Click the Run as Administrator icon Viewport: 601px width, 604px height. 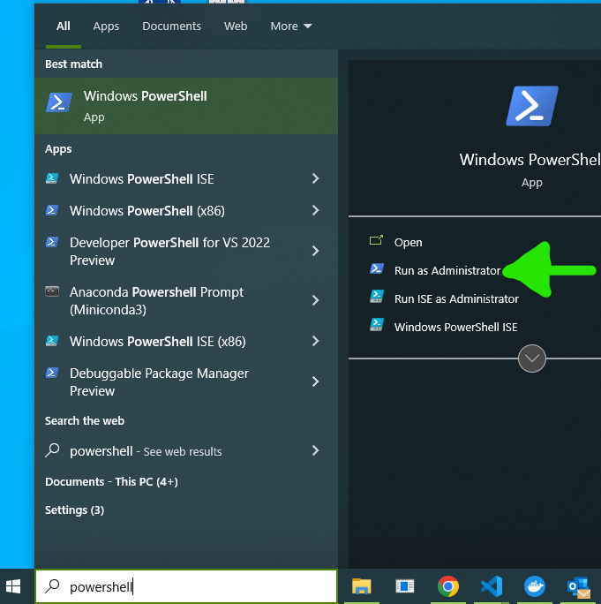pyautogui.click(x=377, y=268)
